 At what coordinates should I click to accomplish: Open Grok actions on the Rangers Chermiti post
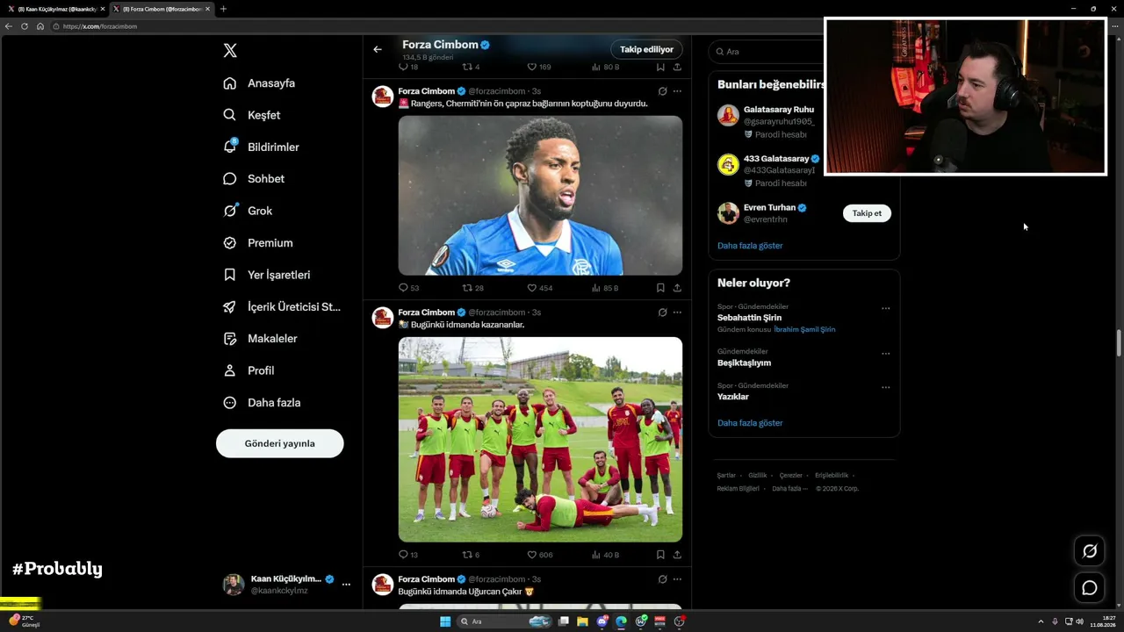pyautogui.click(x=662, y=90)
